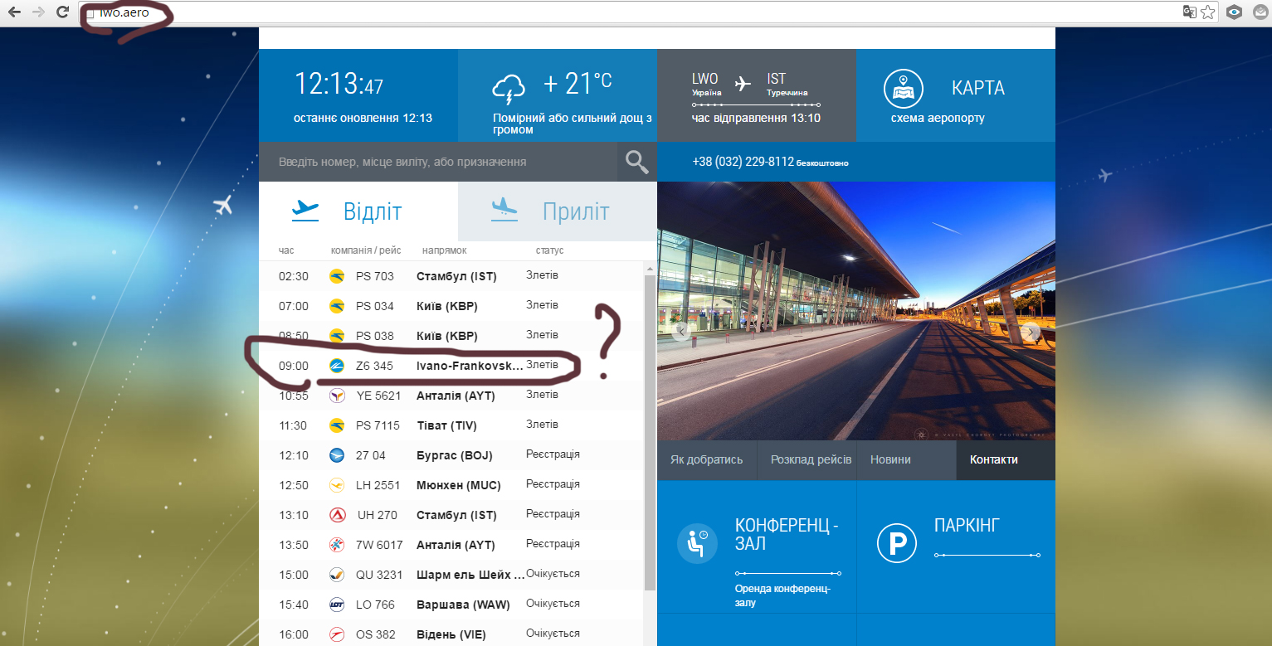Viewport: 1272px width, 646px height.
Task: Click the translate page icon in address bar
Action: point(1189,12)
